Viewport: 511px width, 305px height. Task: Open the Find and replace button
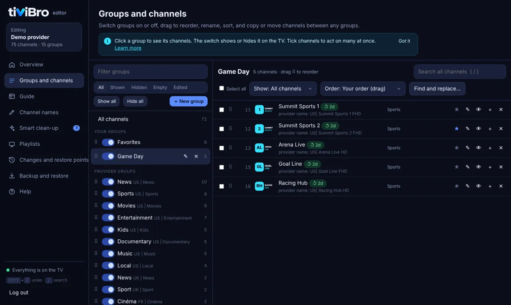(x=437, y=89)
